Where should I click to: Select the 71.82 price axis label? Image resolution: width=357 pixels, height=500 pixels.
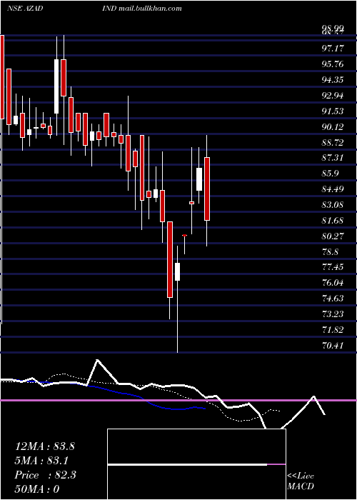tap(333, 330)
